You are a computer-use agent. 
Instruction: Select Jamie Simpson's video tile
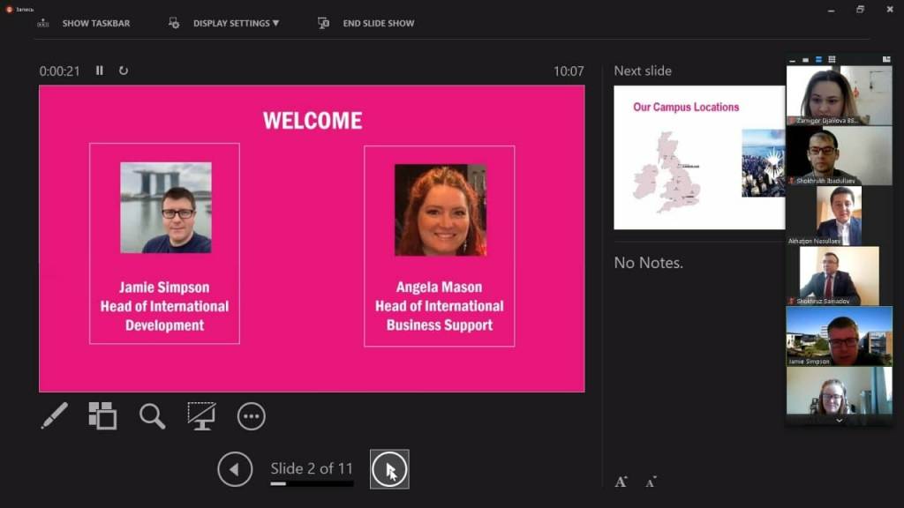tap(839, 336)
